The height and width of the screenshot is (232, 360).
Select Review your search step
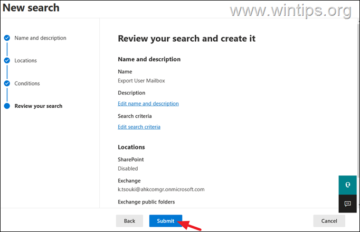(x=39, y=106)
